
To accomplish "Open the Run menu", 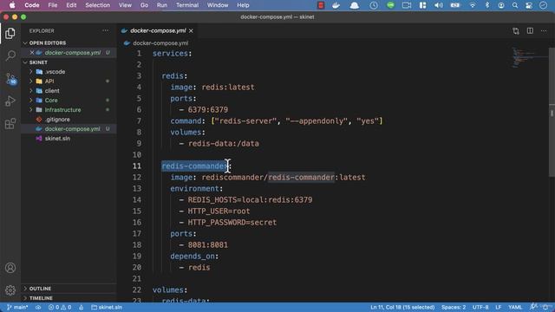I will [162, 5].
